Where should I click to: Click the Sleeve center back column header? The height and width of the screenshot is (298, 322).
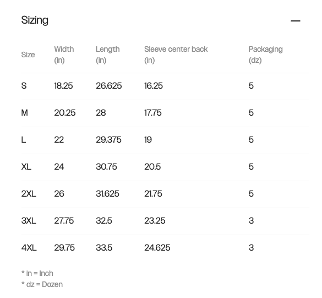click(176, 55)
